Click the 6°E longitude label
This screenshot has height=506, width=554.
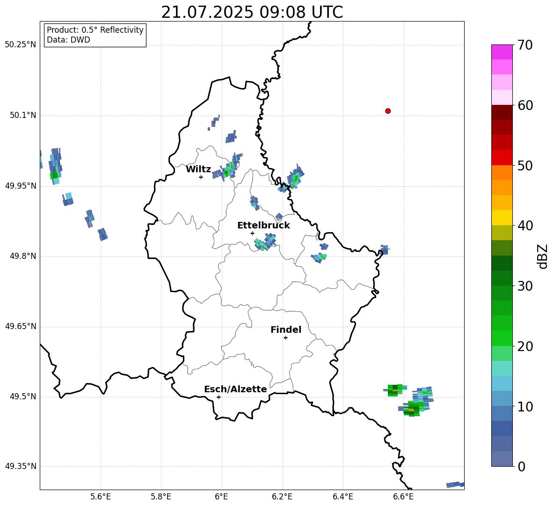[221, 497]
